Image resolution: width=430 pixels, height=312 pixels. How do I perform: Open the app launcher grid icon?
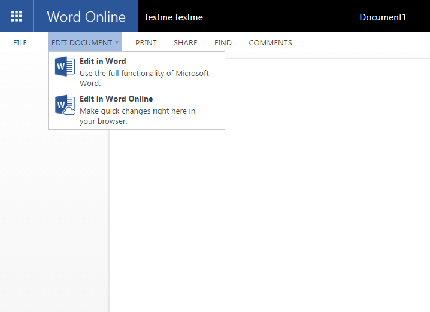pyautogui.click(x=16, y=16)
